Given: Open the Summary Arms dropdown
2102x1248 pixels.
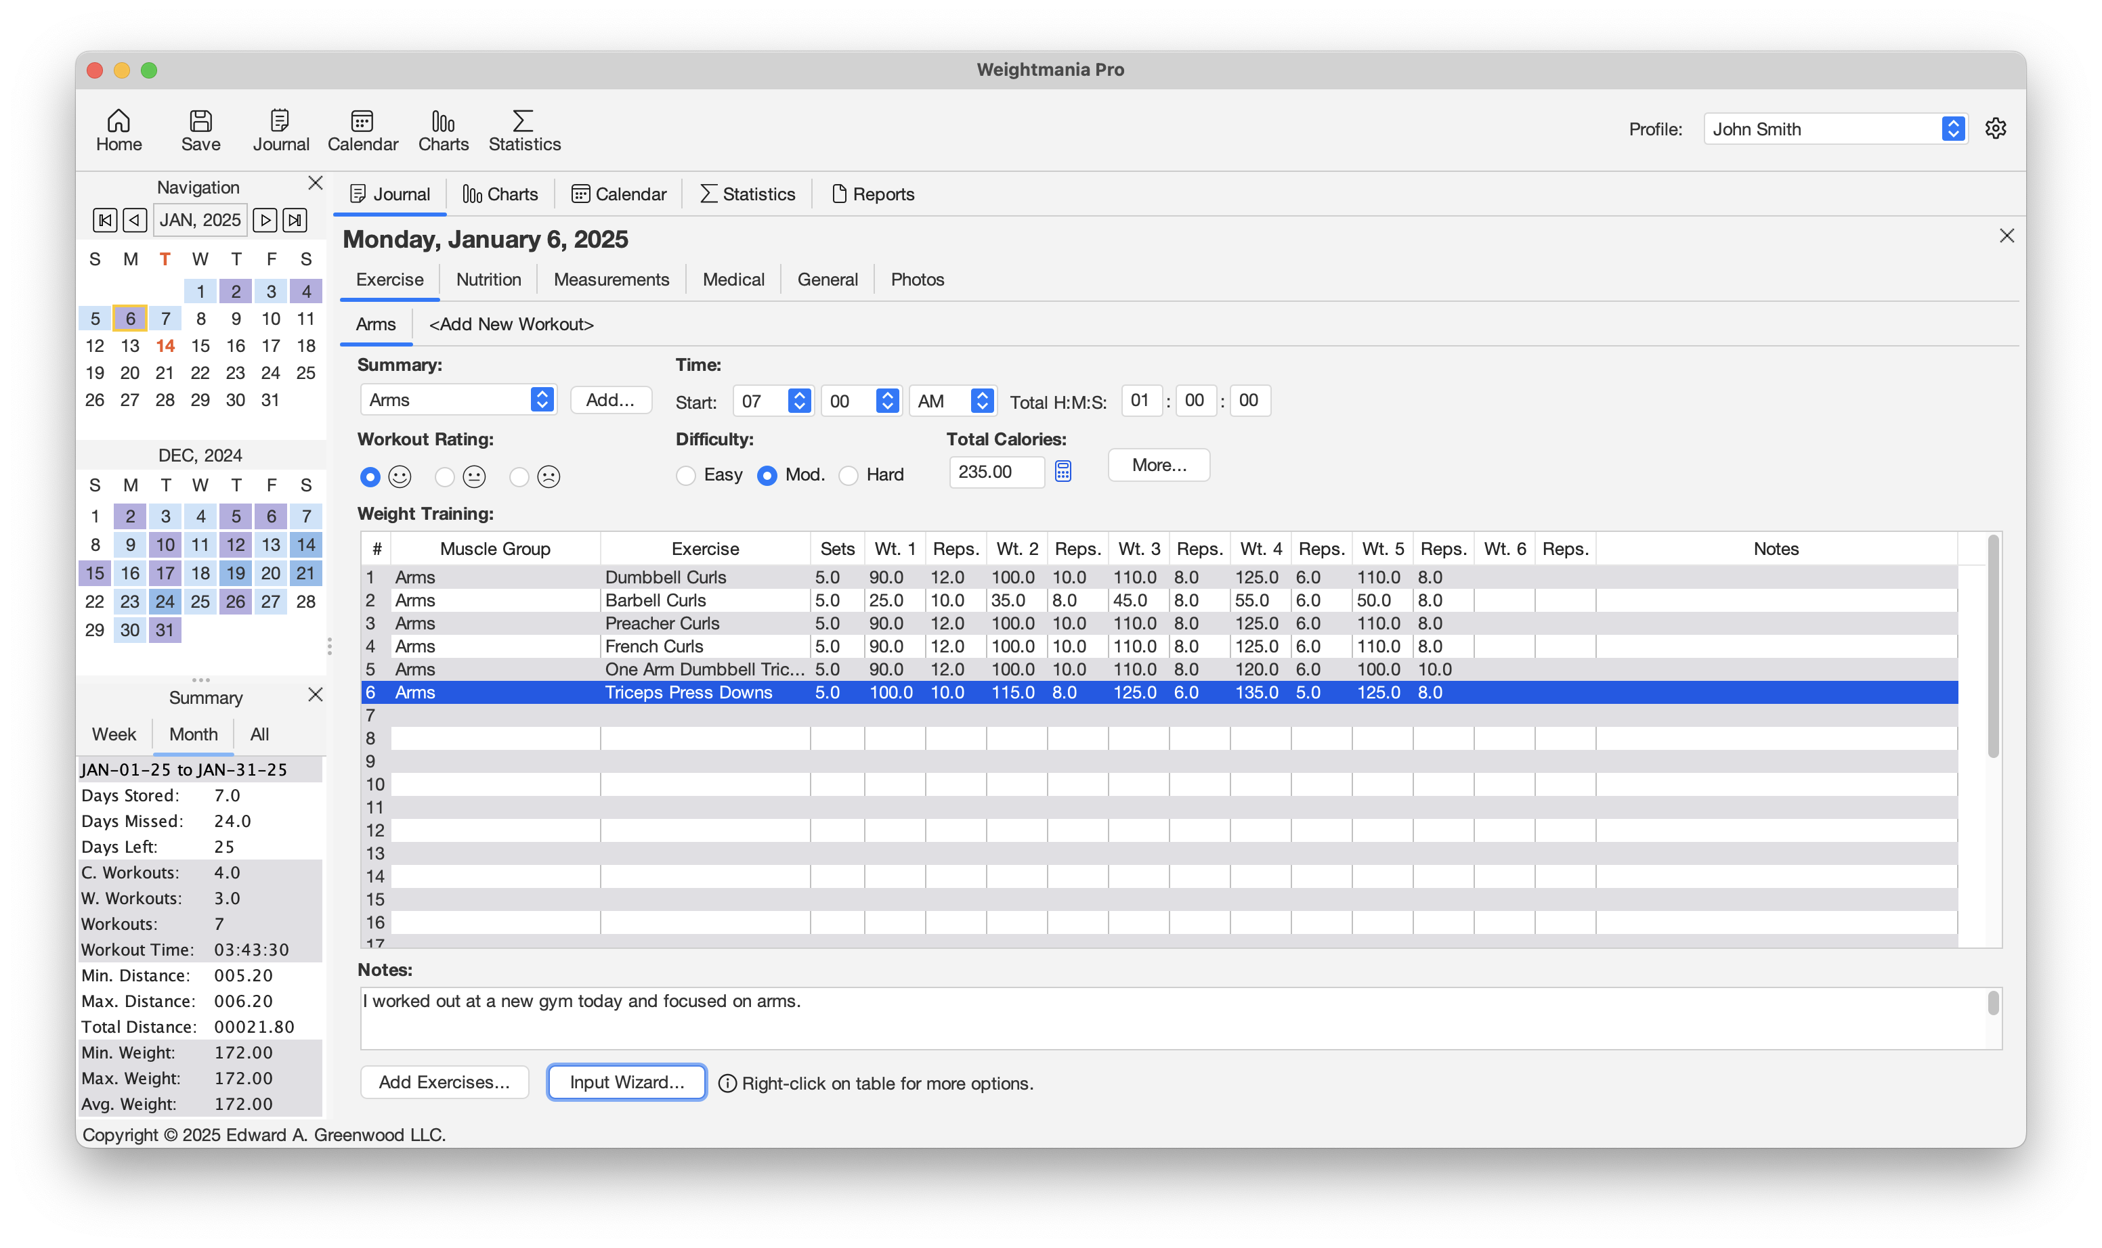Looking at the screenshot, I should 458,400.
